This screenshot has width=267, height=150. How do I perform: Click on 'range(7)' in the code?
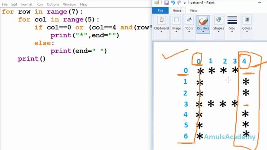63,12
